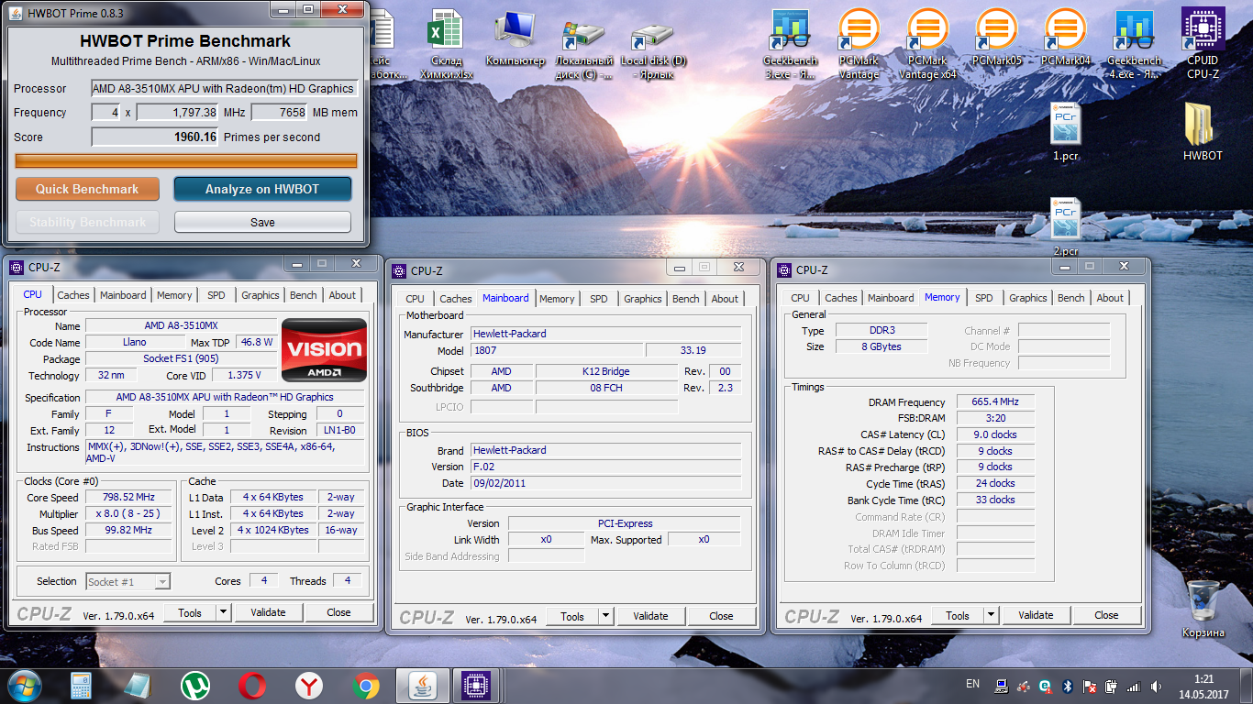The width and height of the screenshot is (1253, 704).
Task: Click the AMD Vision logo in CPU-Z
Action: coord(325,350)
